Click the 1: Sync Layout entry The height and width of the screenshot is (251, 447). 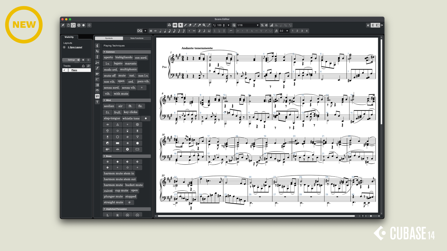(75, 47)
